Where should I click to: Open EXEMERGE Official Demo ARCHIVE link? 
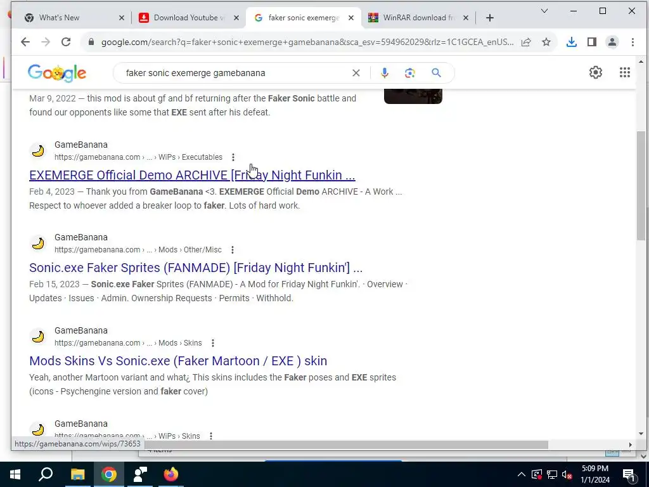pyautogui.click(x=192, y=175)
